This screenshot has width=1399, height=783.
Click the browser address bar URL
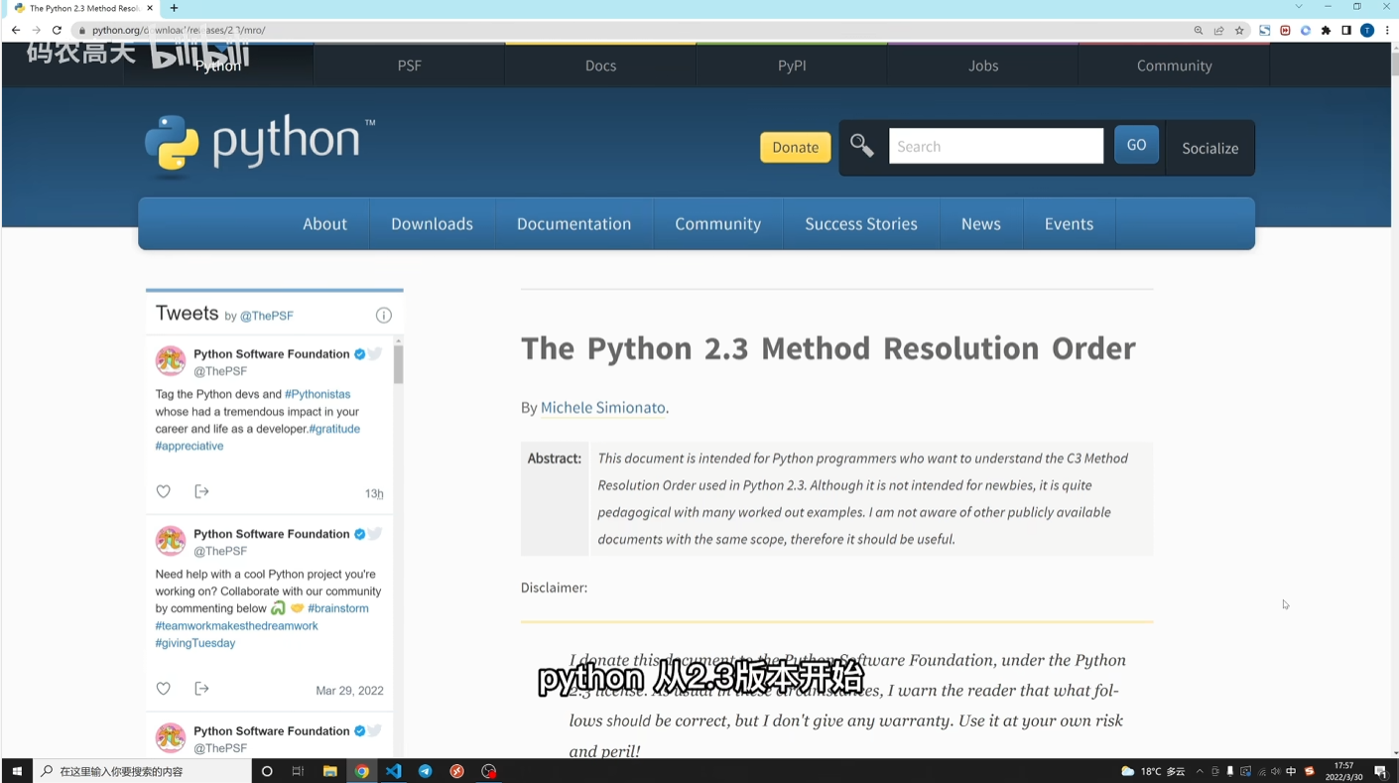(179, 31)
